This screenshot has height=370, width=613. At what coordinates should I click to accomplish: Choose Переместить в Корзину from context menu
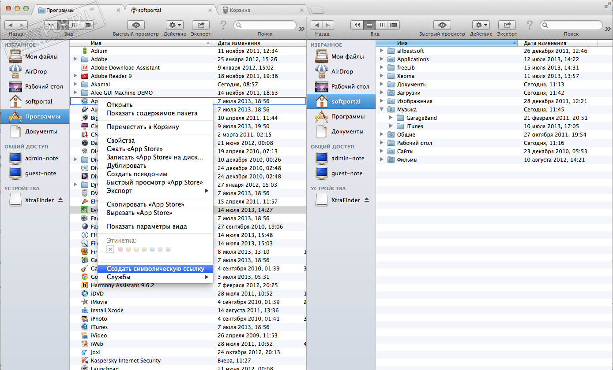155,127
